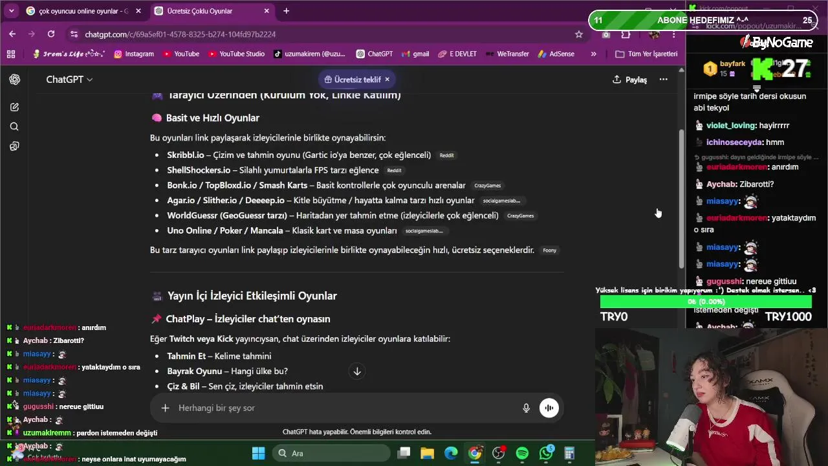The height and width of the screenshot is (466, 828).
Task: Open the socialgameslab source chip beside Agar.io line
Action: (x=501, y=201)
